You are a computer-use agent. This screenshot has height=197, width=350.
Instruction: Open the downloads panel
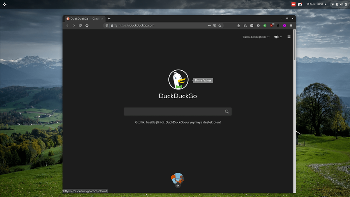(239, 25)
